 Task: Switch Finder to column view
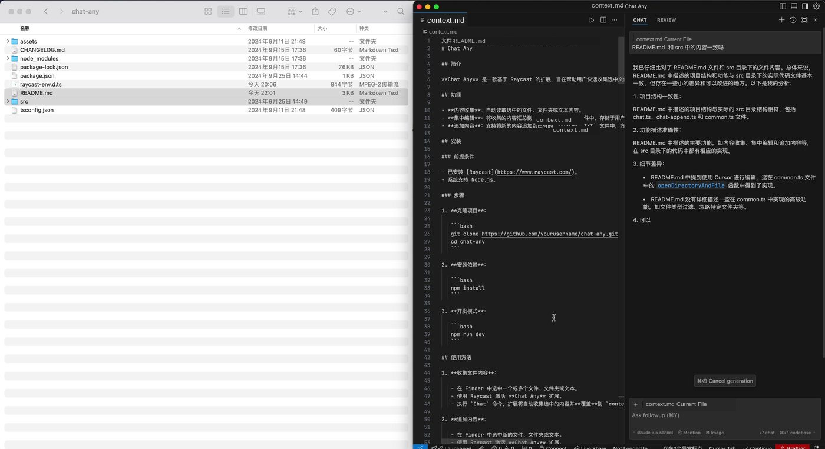(243, 11)
